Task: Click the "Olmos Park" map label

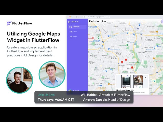Action: 131,55
